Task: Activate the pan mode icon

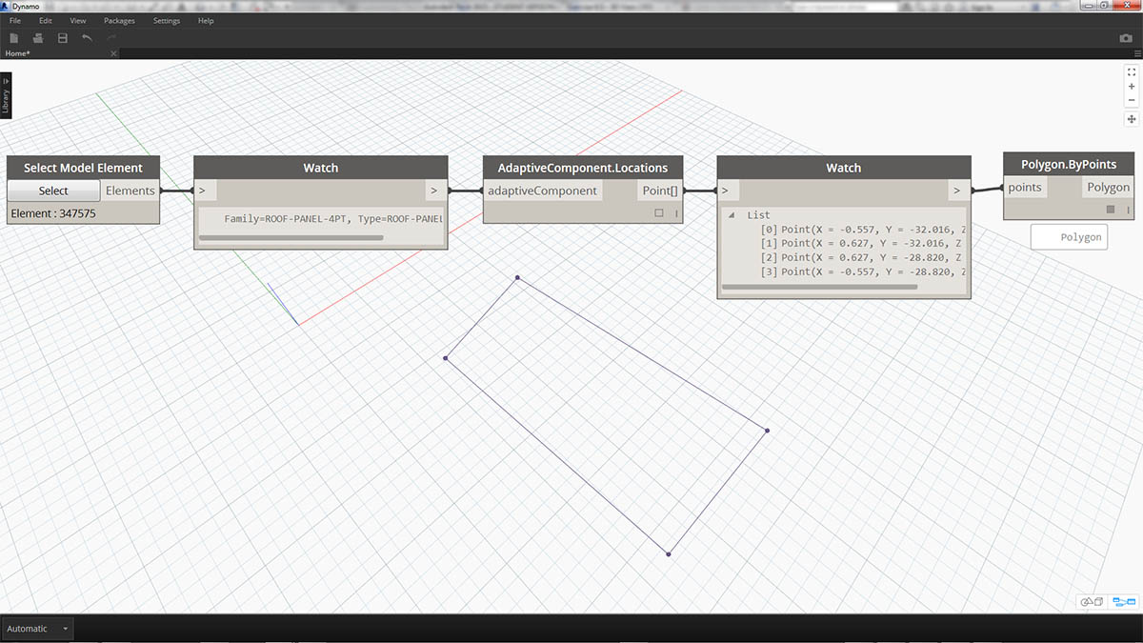Action: pyautogui.click(x=1132, y=119)
